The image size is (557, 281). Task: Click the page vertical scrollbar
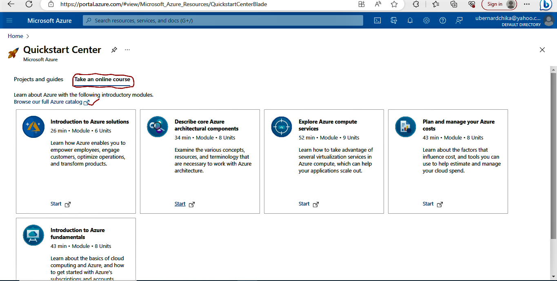pyautogui.click(x=553, y=155)
